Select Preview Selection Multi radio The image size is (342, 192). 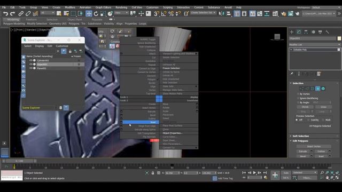[323, 120]
